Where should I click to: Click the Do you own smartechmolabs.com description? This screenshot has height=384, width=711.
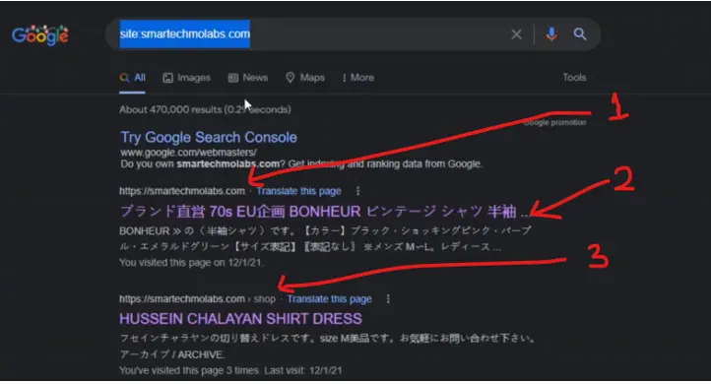[x=300, y=163]
